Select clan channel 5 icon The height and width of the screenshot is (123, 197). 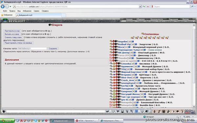coord(150,37)
